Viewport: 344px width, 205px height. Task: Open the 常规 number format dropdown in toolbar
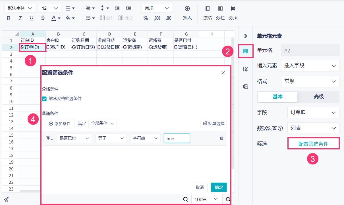pyautogui.click(x=157, y=8)
